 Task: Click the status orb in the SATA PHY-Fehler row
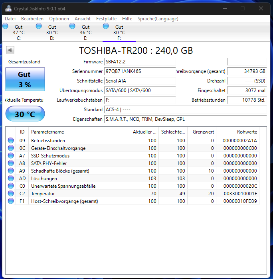point(11,163)
